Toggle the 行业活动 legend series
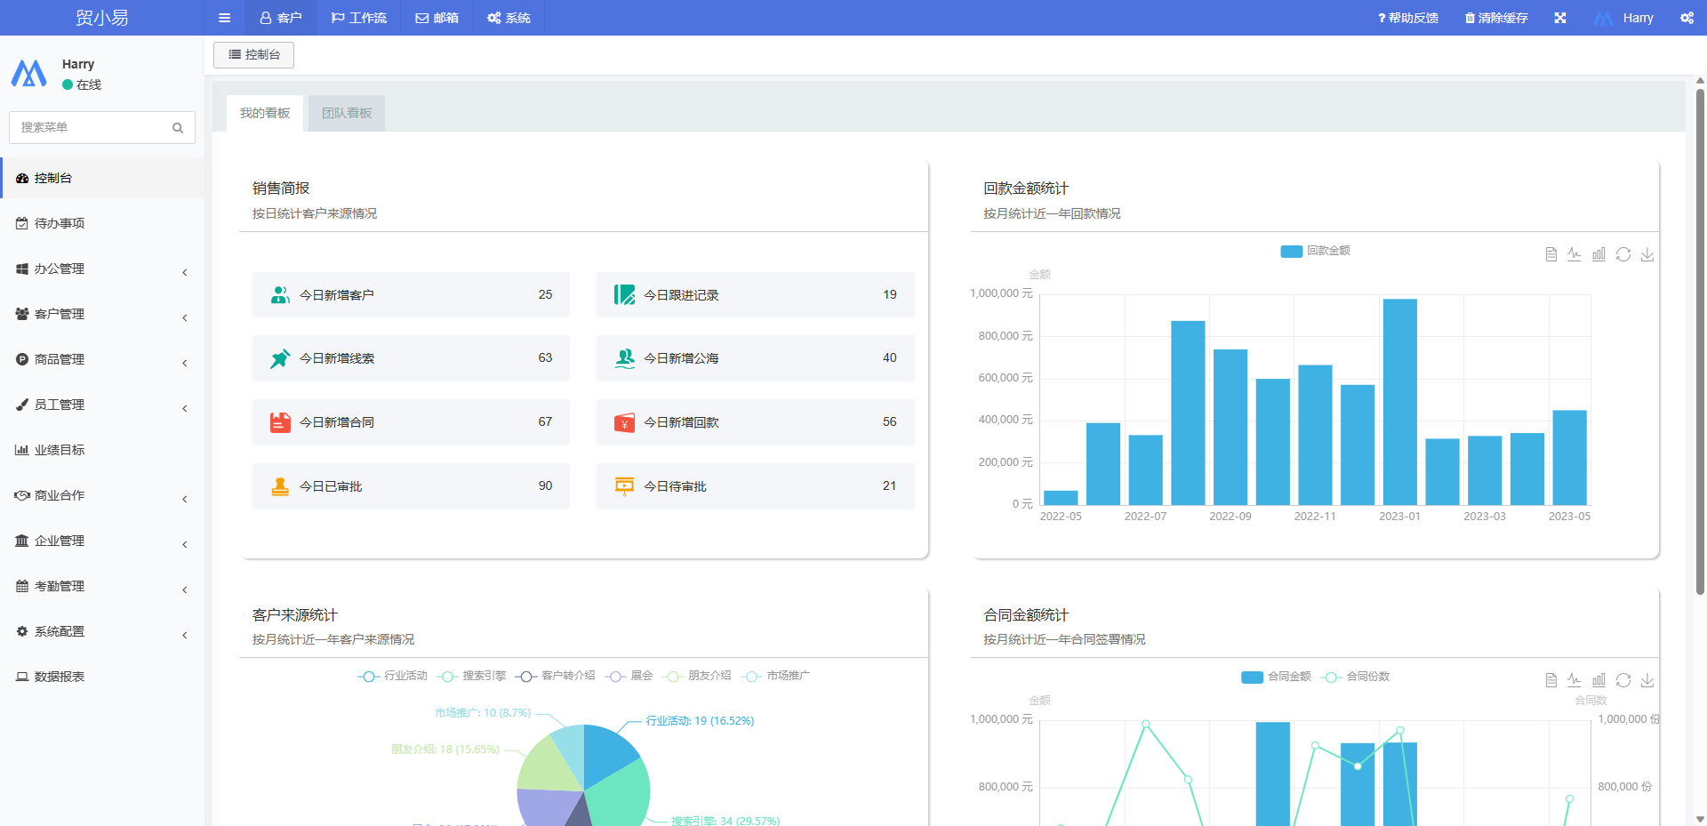 coord(392,676)
